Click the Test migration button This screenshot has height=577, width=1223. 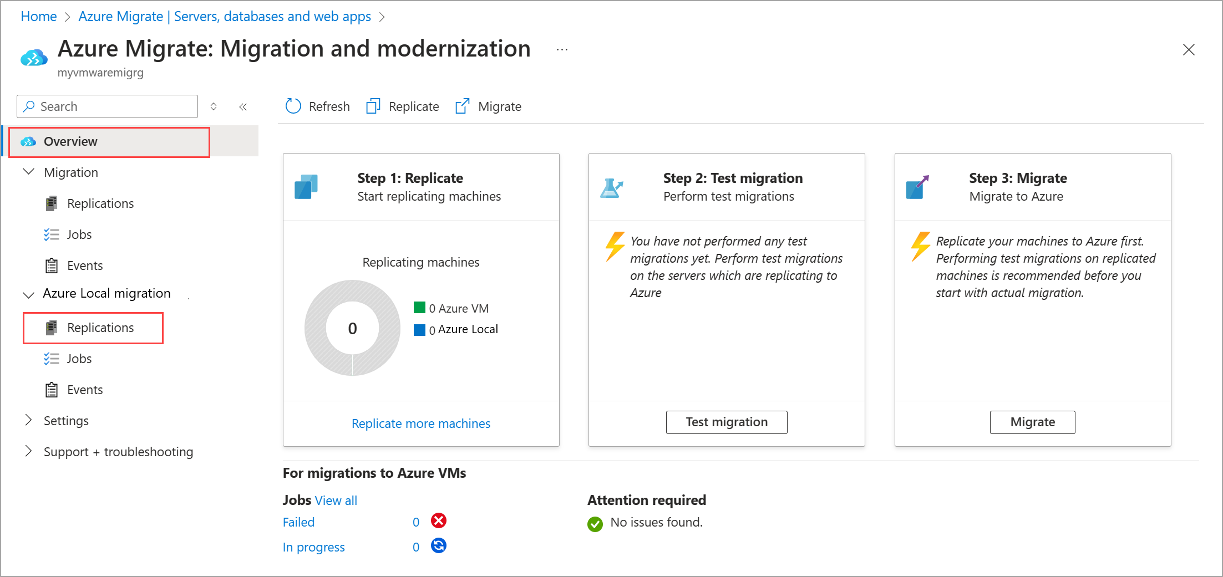[726, 422]
